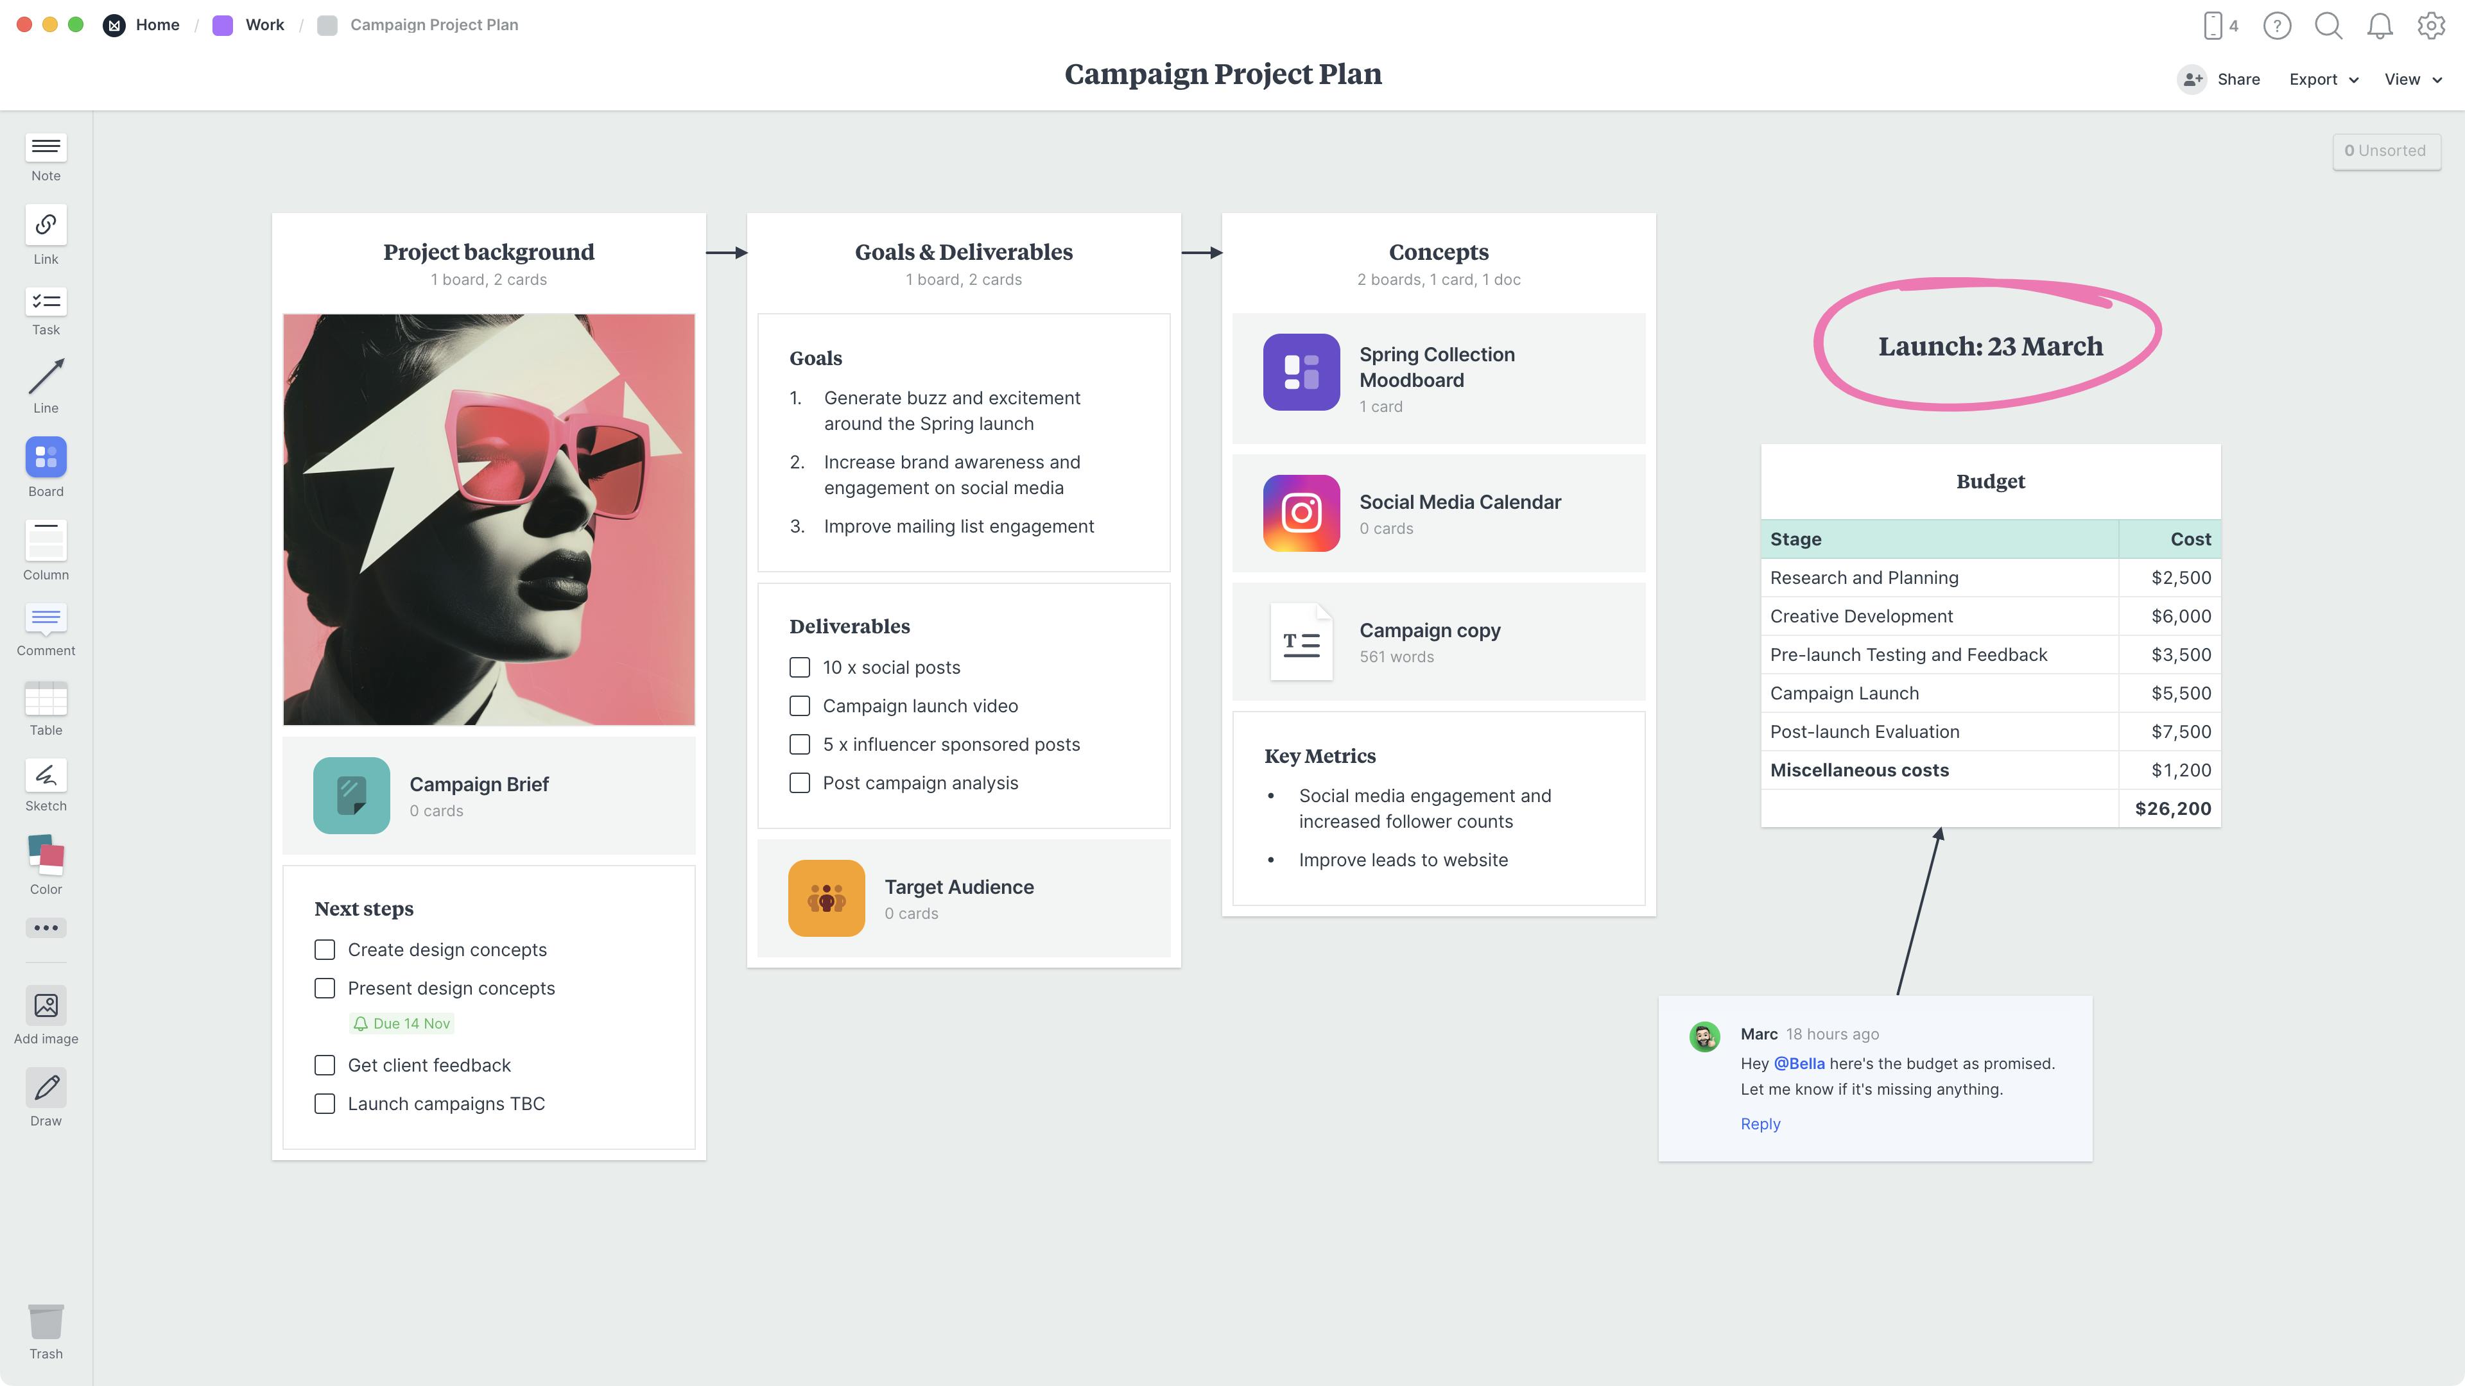Viewport: 2465px width, 1386px height.
Task: Click Reply on Marc's comment
Action: pyautogui.click(x=1759, y=1124)
